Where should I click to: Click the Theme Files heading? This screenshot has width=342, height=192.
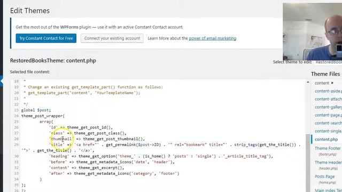pyautogui.click(x=325, y=74)
